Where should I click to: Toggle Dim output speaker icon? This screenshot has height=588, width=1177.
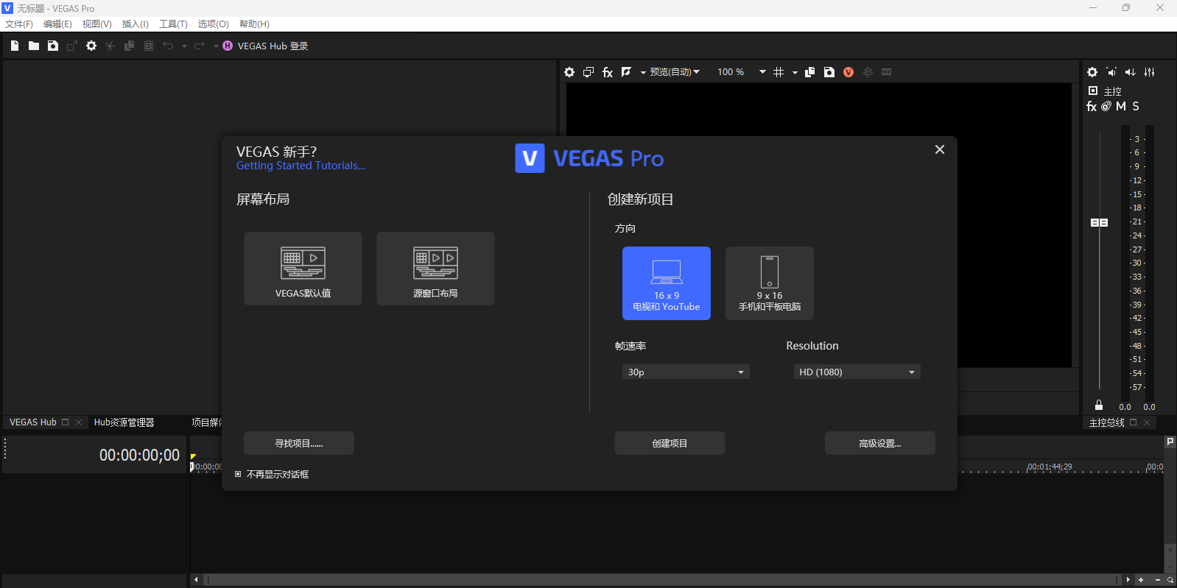click(1131, 72)
